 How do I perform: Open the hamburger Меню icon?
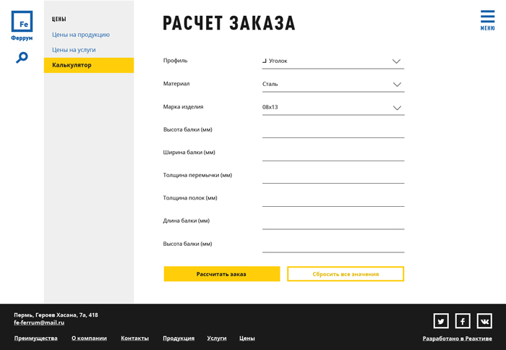[x=487, y=20]
